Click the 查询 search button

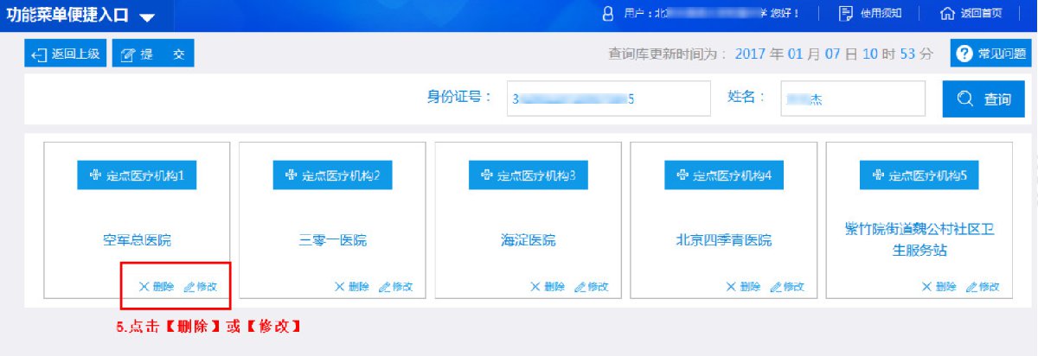tap(984, 99)
